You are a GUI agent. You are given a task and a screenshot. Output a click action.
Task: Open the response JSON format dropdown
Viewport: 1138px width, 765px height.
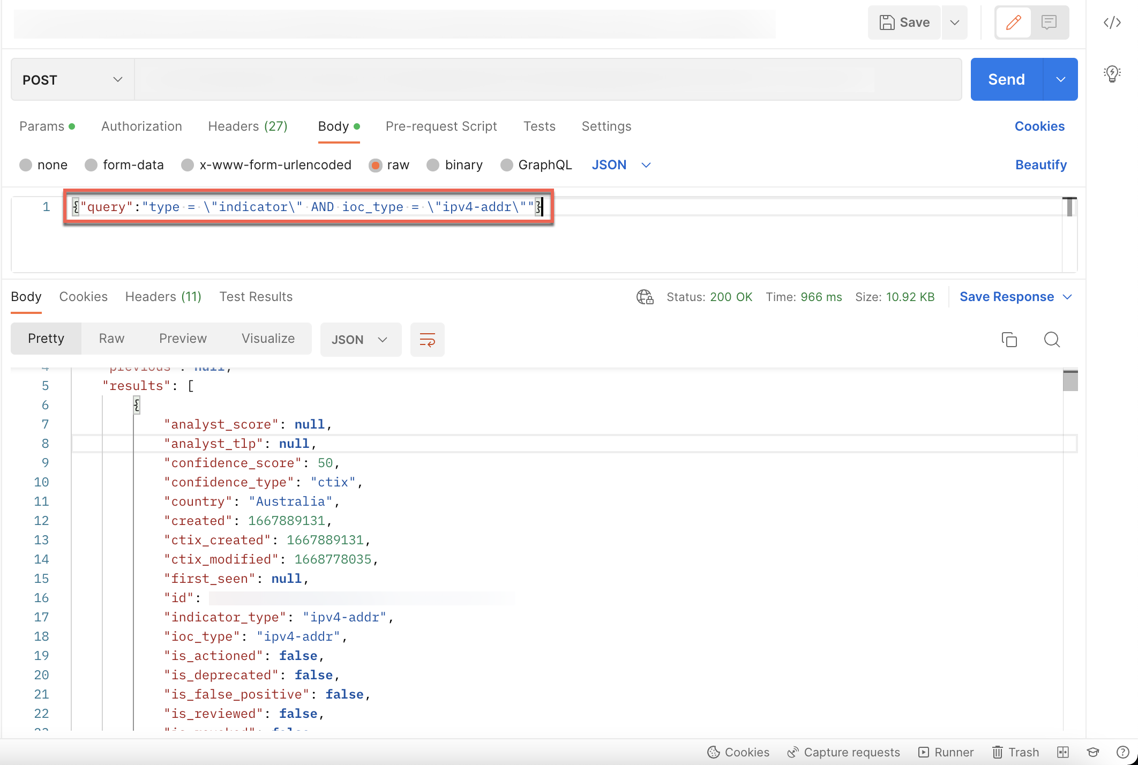pos(361,340)
